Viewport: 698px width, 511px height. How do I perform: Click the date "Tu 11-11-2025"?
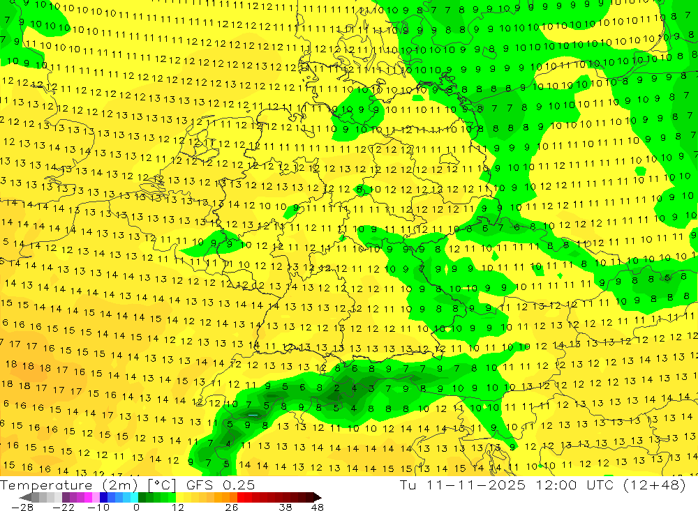(463, 485)
